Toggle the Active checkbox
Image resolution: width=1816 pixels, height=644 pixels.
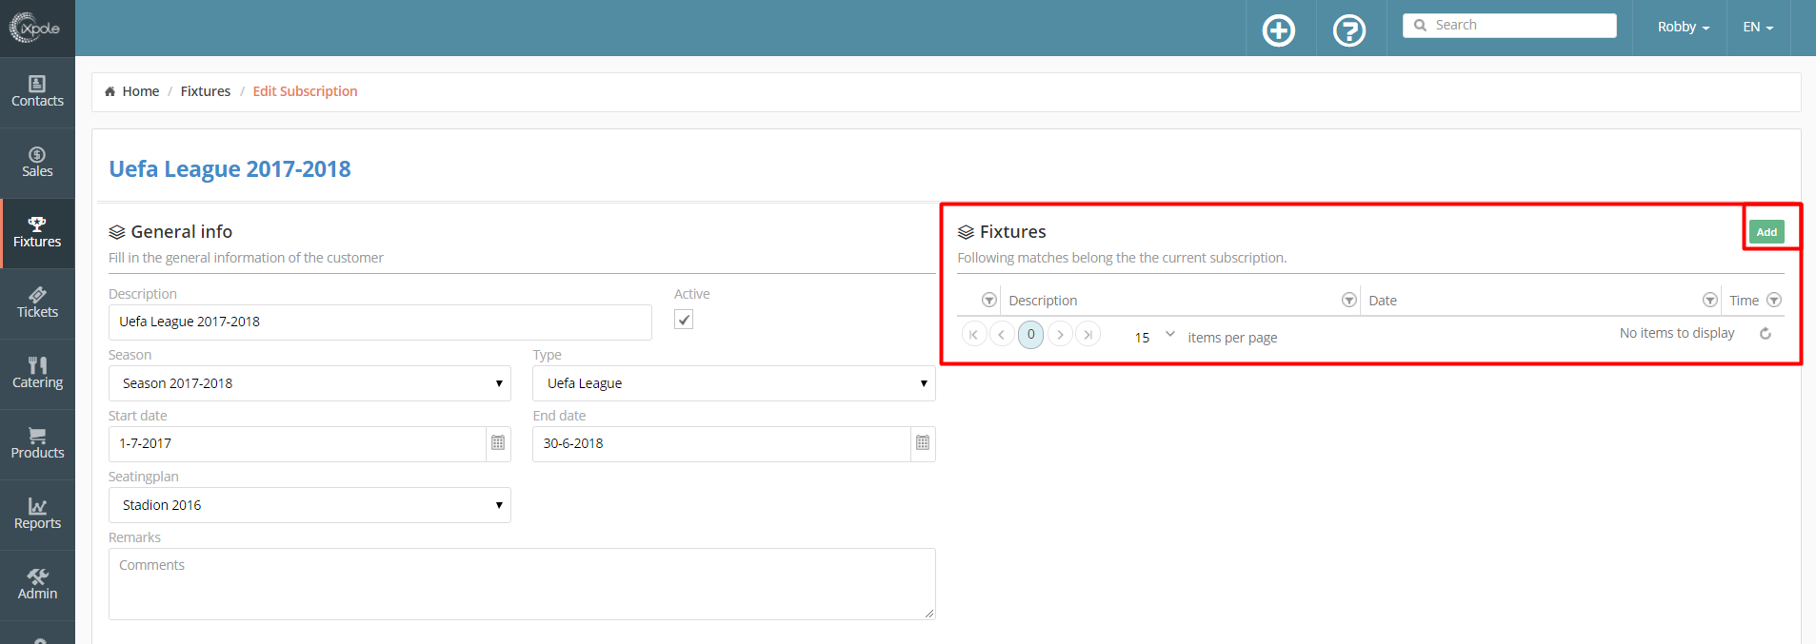coord(684,320)
